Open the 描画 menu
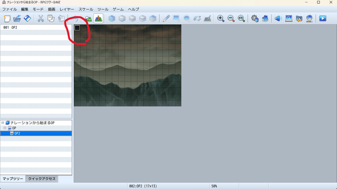This screenshot has width=337, height=189. tap(51, 9)
